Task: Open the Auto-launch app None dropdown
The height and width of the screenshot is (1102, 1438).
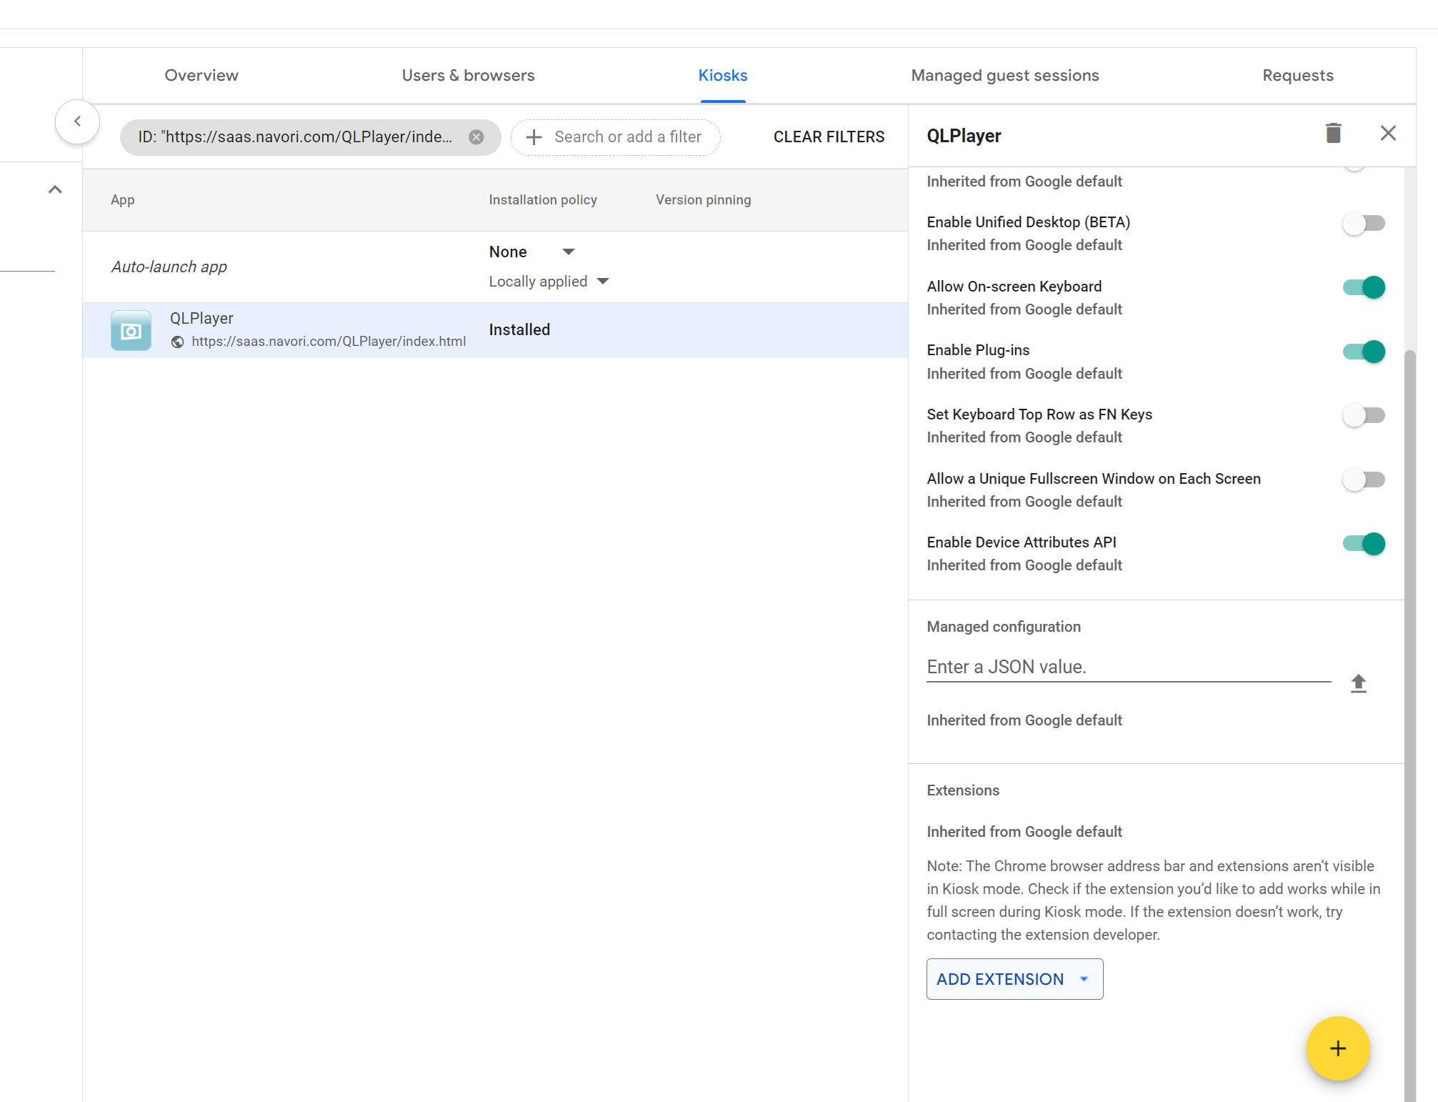Action: pyautogui.click(x=532, y=252)
